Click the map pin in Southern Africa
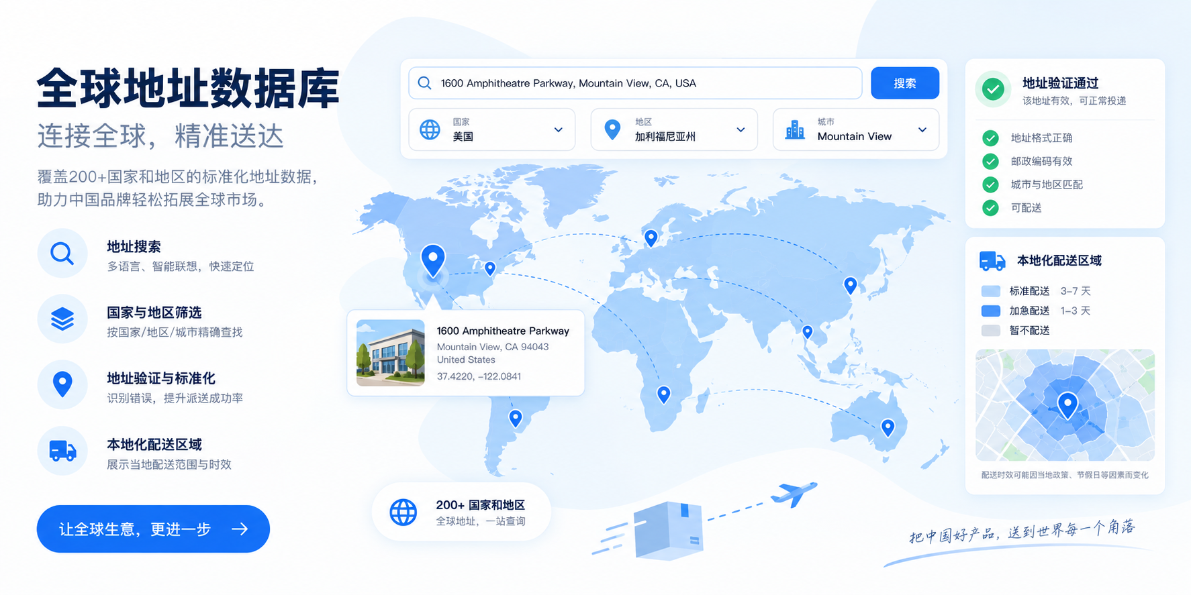Image resolution: width=1191 pixels, height=595 pixels. [663, 394]
